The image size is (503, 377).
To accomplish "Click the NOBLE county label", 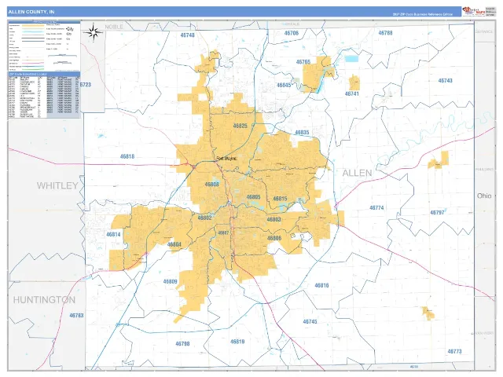I will [x=114, y=27].
